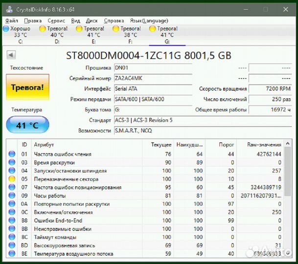Click the drive letter field G:
Screen dimensions: 298x264
[x=153, y=110]
